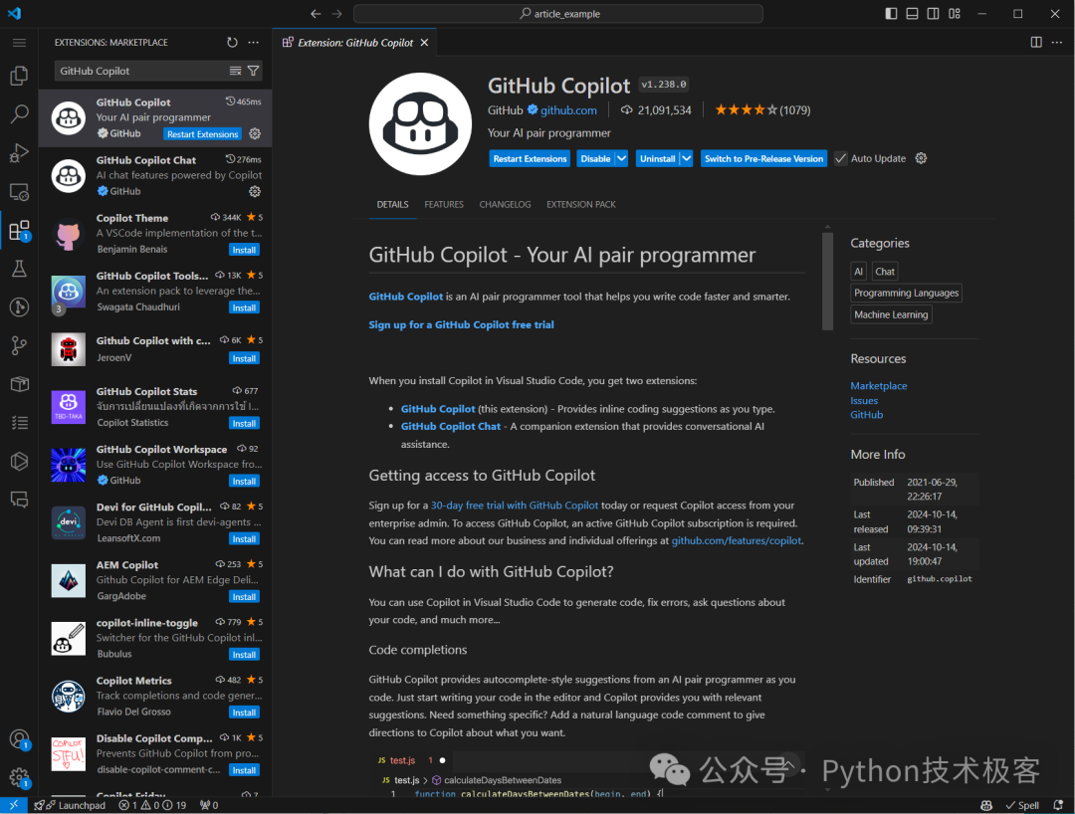This screenshot has width=1075, height=814.
Task: Click the hamburger menu icon
Action: pyautogui.click(x=19, y=43)
